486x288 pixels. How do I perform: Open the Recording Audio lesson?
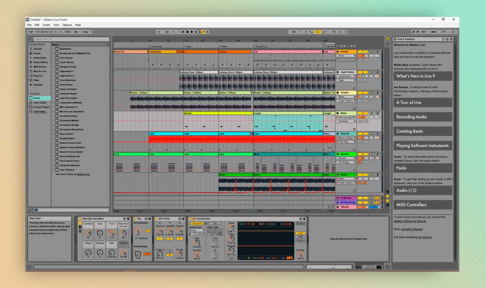(423, 117)
